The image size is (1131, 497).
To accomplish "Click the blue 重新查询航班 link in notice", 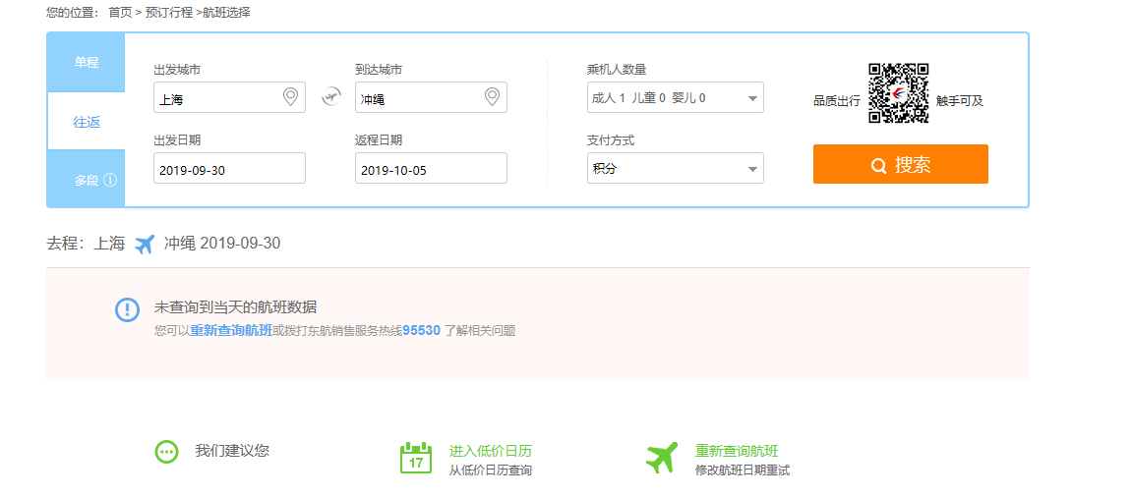I will coord(231,331).
